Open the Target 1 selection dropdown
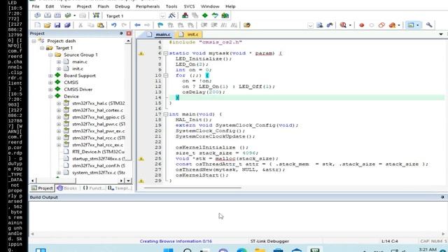 tap(162, 16)
